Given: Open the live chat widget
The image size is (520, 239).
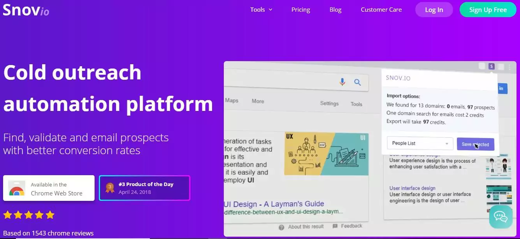Looking at the screenshot, I should point(501,217).
